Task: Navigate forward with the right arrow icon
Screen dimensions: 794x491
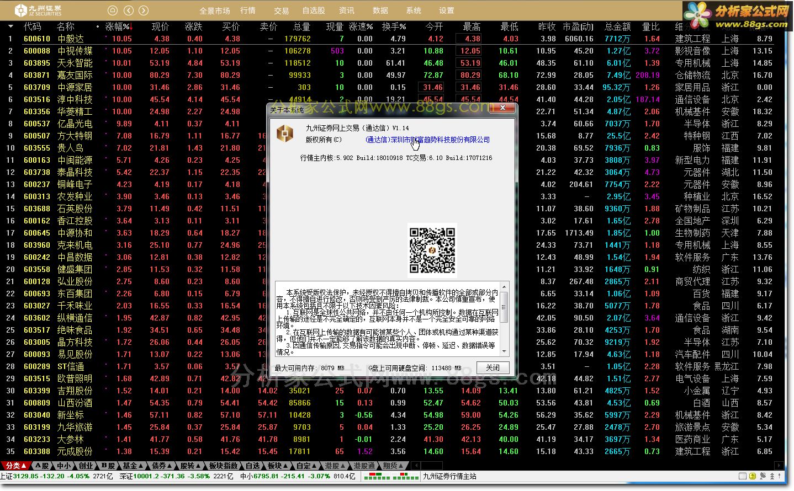Action: point(144,10)
